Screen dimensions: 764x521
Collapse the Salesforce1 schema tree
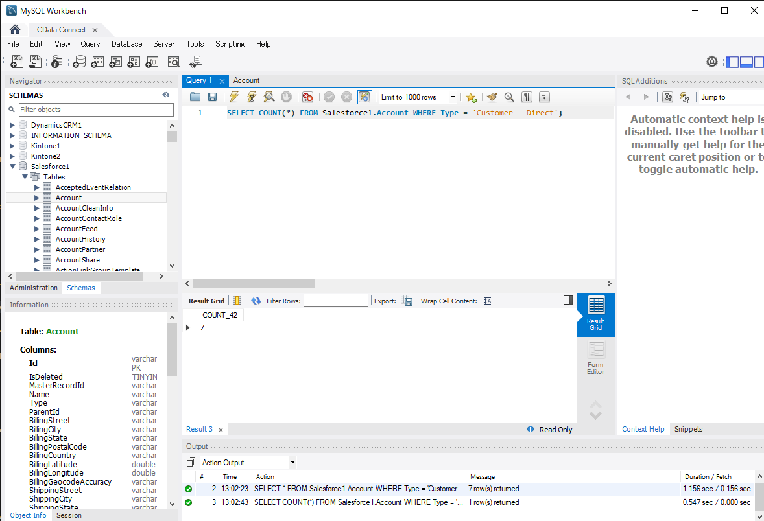(x=13, y=166)
